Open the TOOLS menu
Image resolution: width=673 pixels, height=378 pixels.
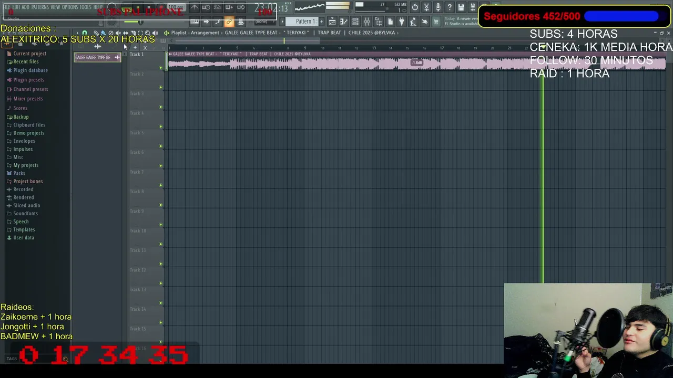pyautogui.click(x=86, y=7)
